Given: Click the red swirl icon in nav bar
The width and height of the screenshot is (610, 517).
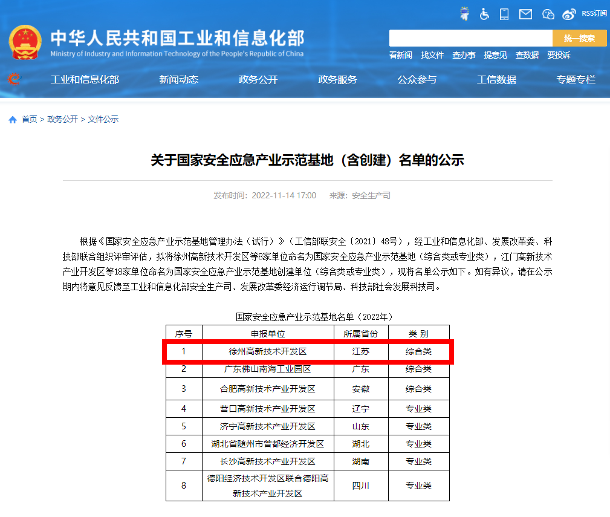Looking at the screenshot, I should tap(14, 79).
